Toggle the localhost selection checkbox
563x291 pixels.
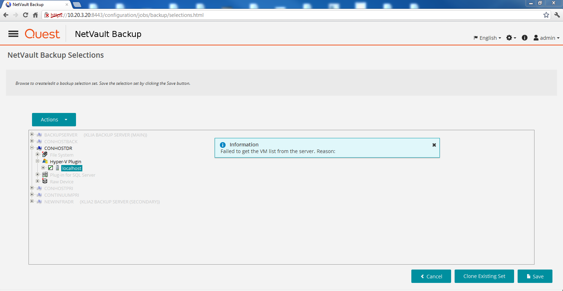click(50, 168)
